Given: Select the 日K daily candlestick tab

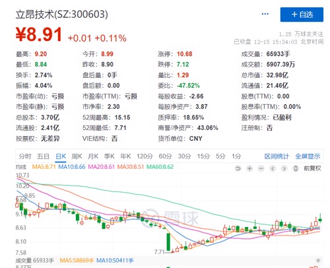Looking at the screenshot, I should tap(61, 156).
